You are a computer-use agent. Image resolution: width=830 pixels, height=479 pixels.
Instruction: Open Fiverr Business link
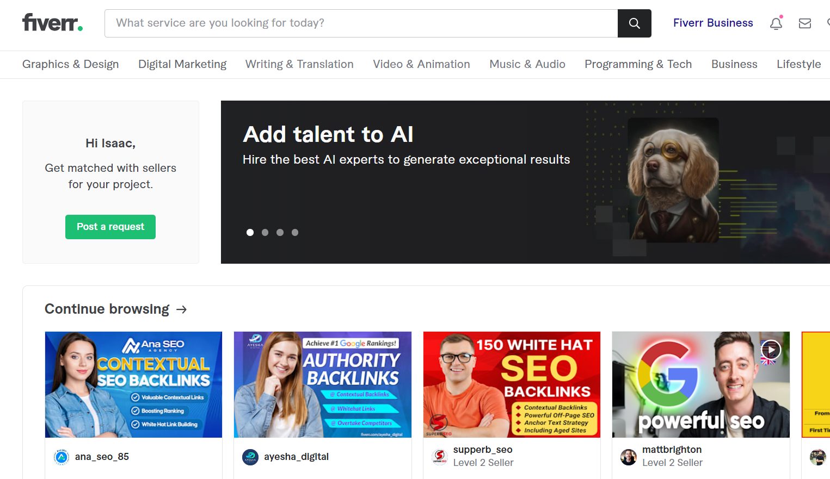(x=713, y=23)
